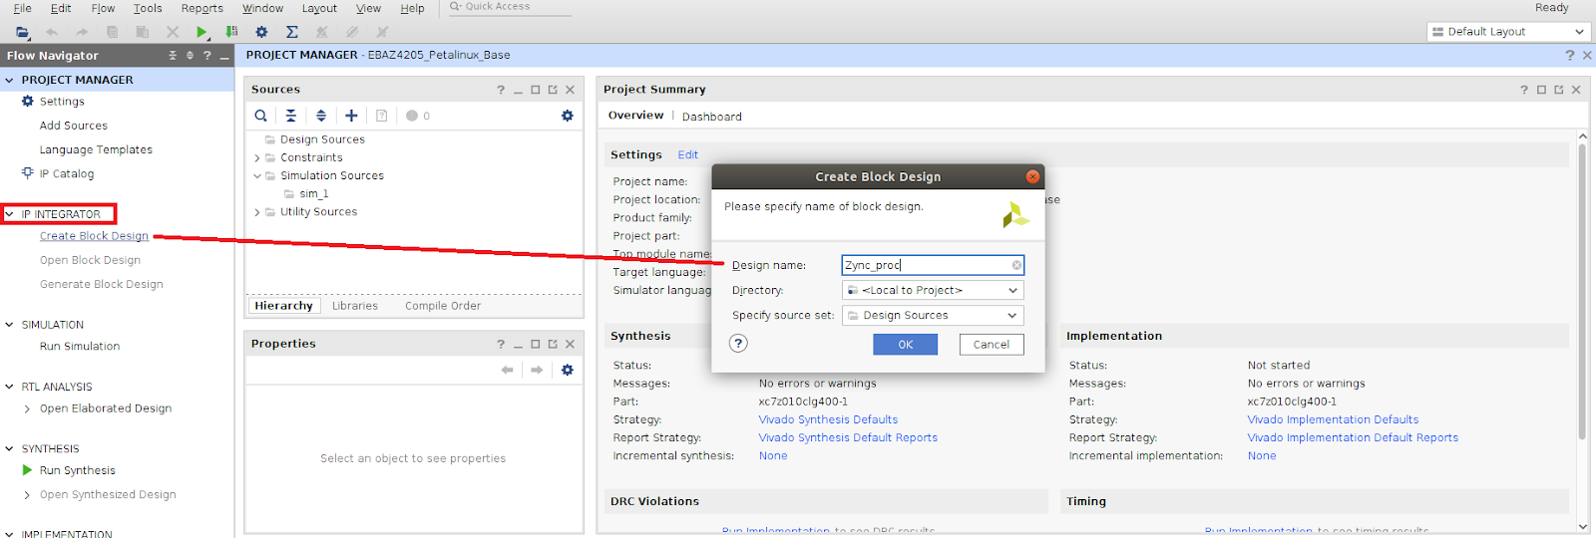
Task: Open the Directory dropdown
Action: [x=933, y=290]
